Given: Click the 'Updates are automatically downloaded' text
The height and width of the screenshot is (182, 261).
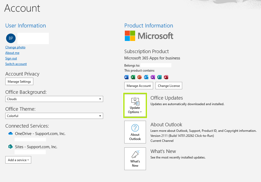Looking at the screenshot, I should [187, 104].
